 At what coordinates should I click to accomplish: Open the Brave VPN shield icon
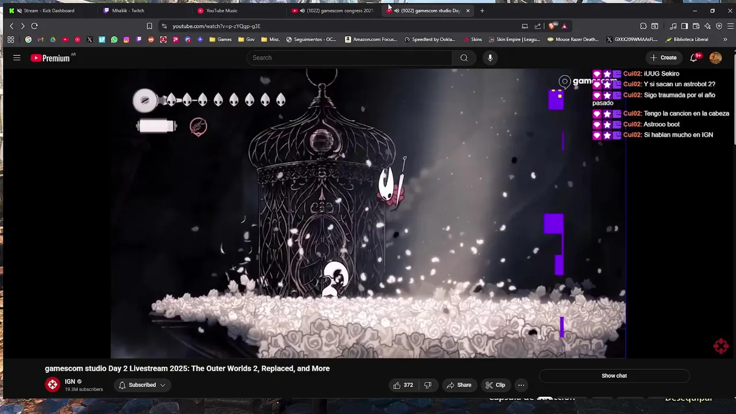719,26
